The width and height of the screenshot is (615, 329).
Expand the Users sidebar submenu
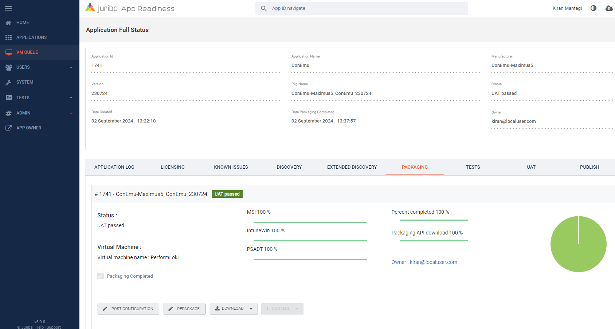click(71, 67)
